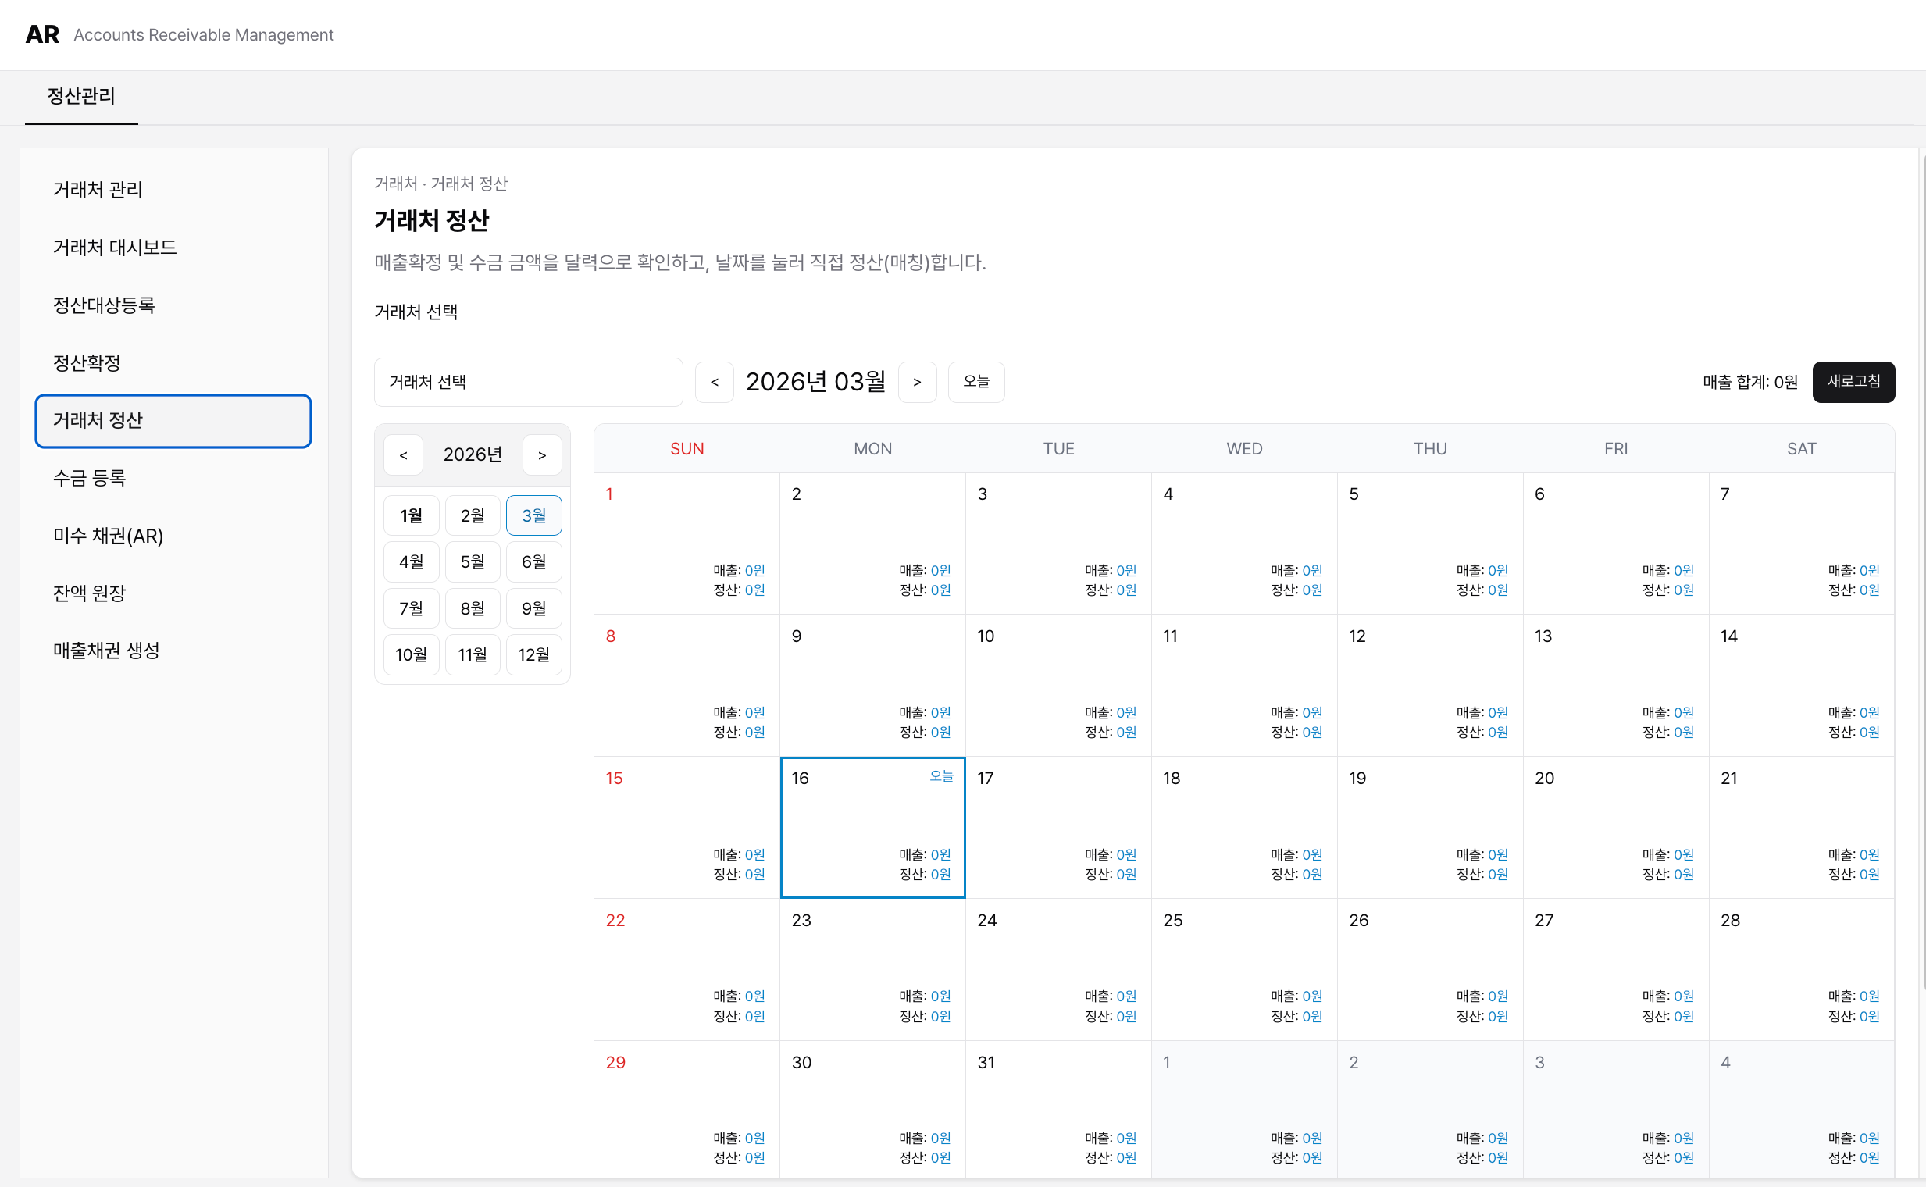Go to previous month with the < arrow
Screen dimensions: 1926x1187
click(715, 382)
